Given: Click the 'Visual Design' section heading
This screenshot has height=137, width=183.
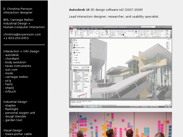Looking at the screenshot, I should 13,130.
